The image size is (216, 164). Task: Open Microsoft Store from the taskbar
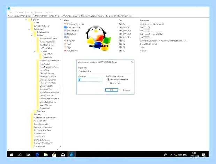[54, 155]
